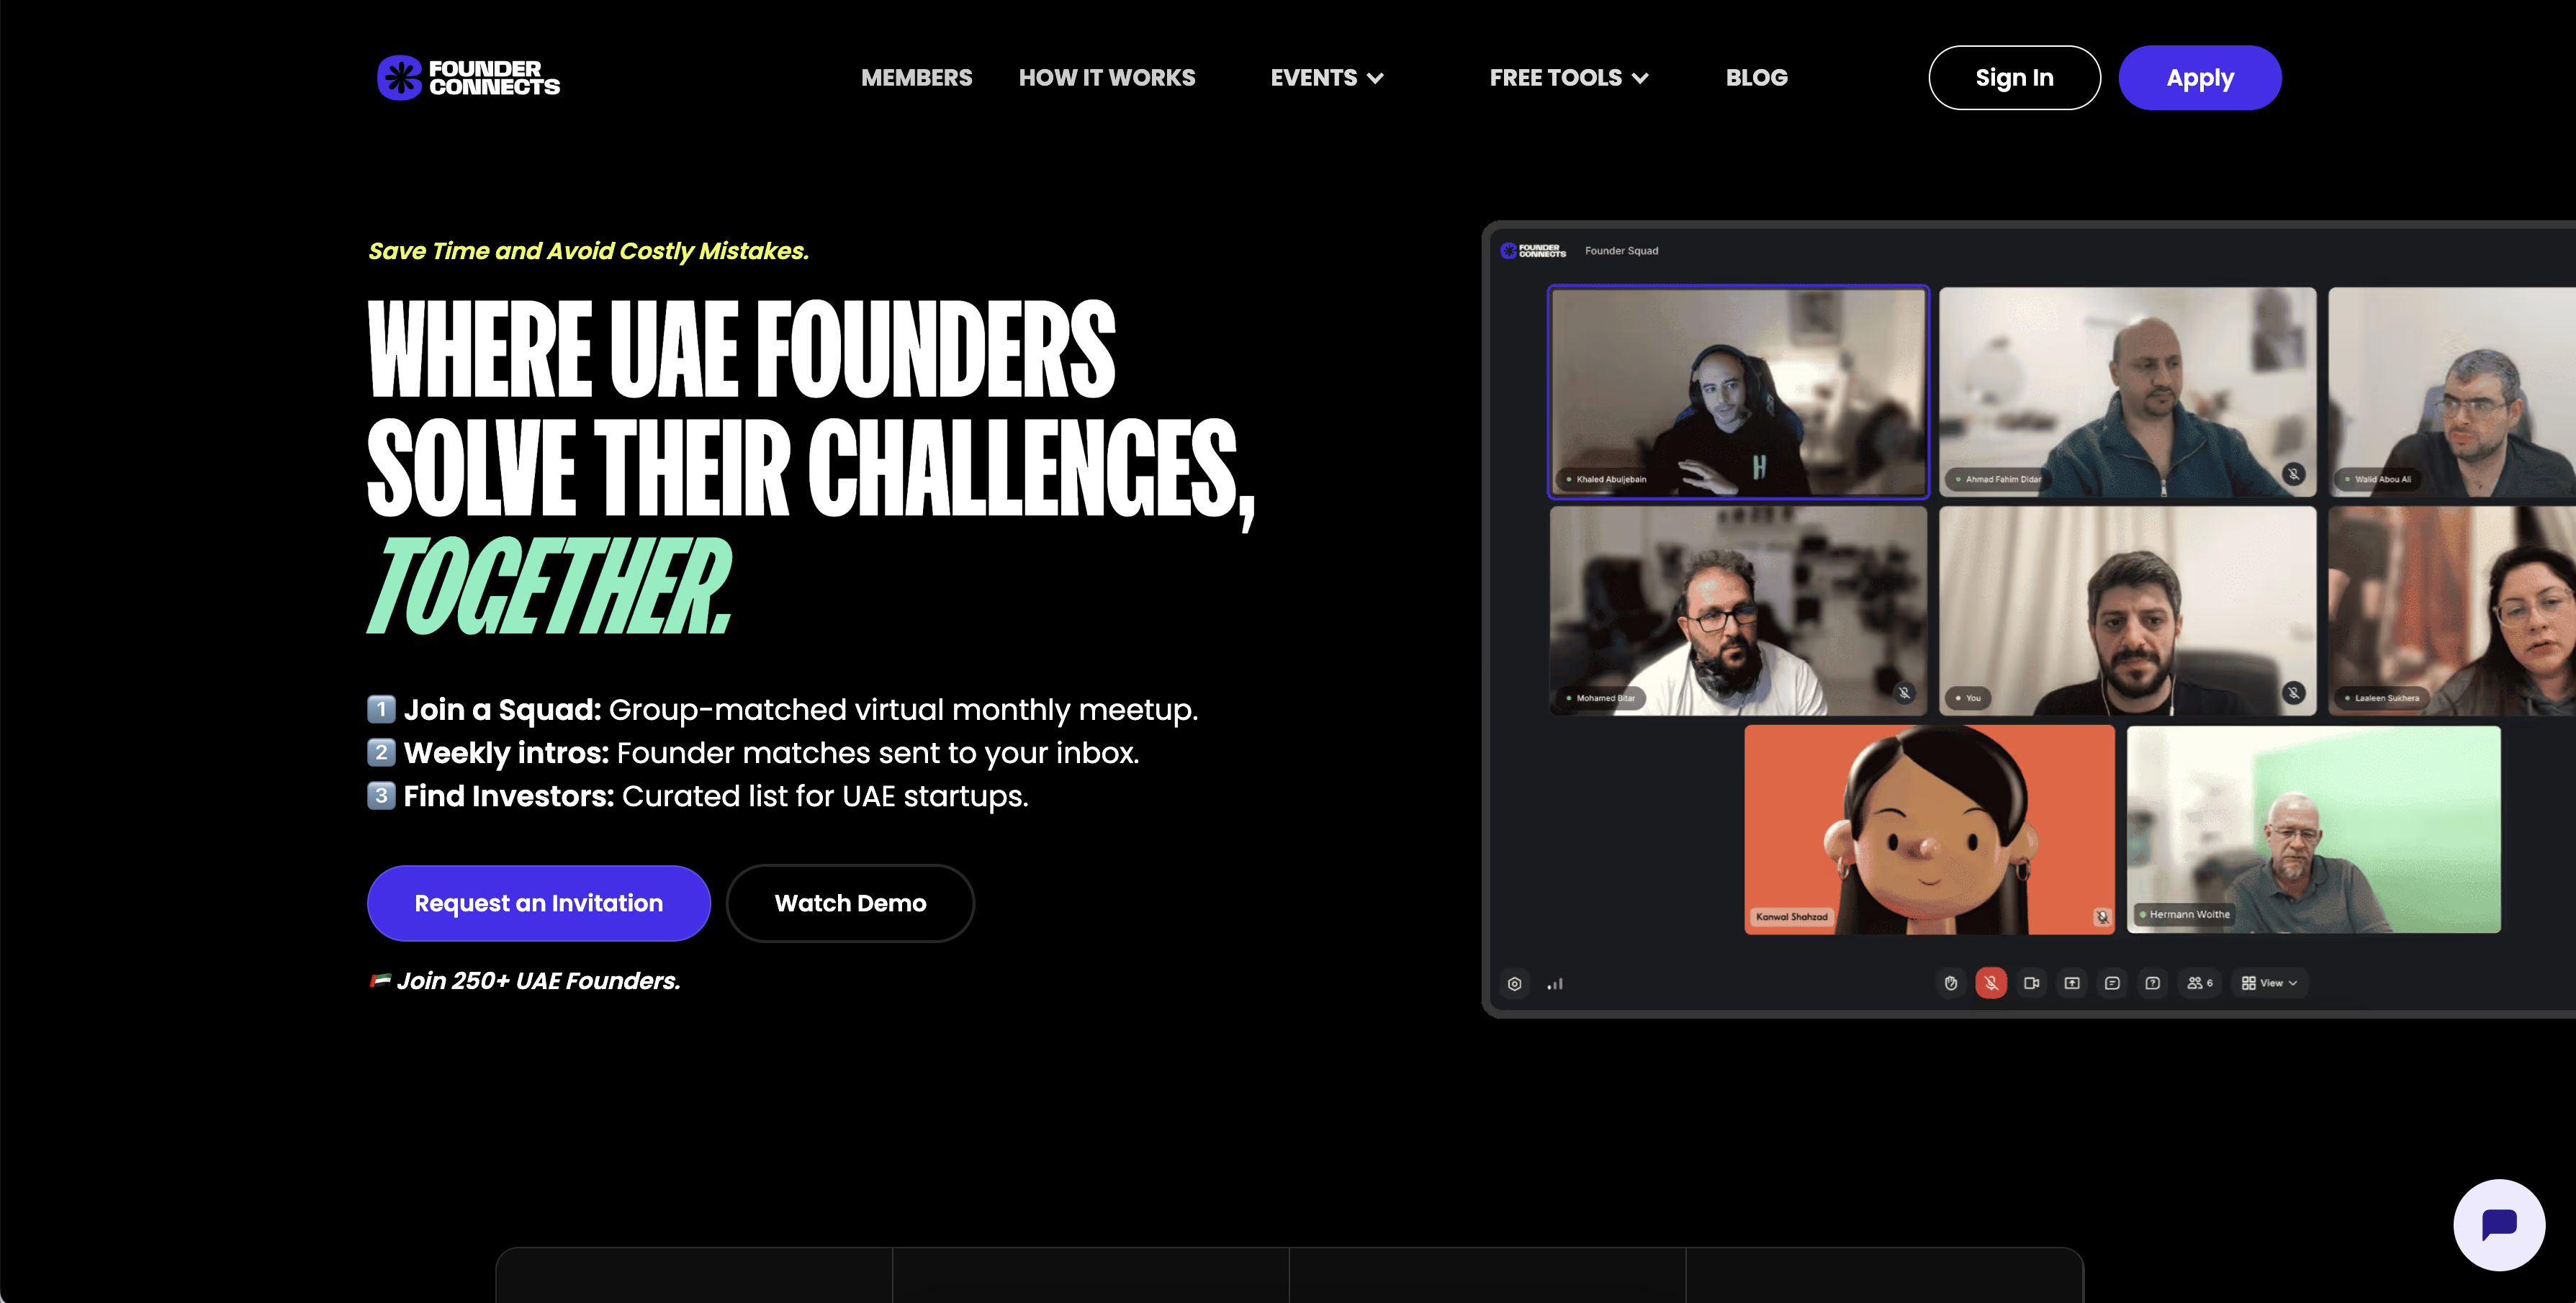Toggle the camera video button

click(x=2031, y=983)
